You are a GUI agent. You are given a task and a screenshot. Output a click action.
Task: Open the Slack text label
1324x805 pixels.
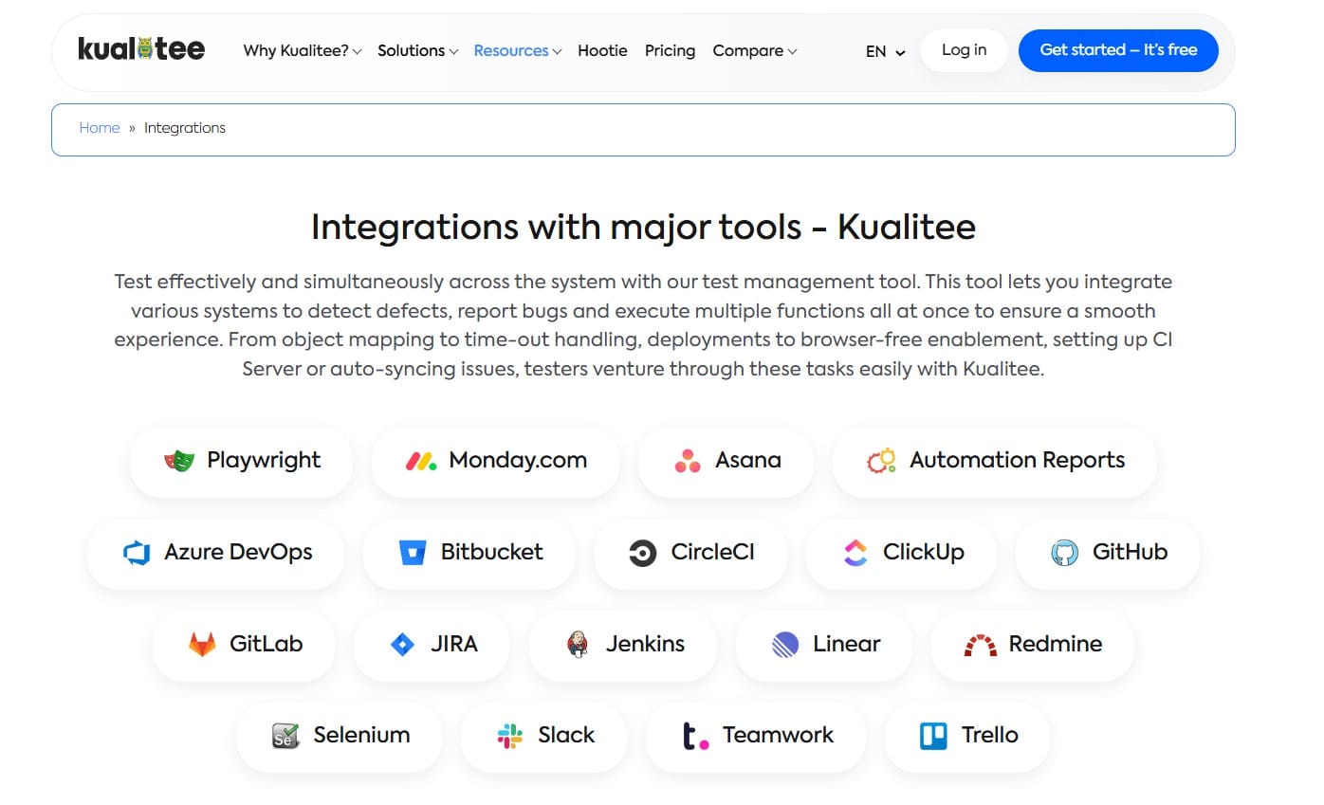[x=566, y=736]
